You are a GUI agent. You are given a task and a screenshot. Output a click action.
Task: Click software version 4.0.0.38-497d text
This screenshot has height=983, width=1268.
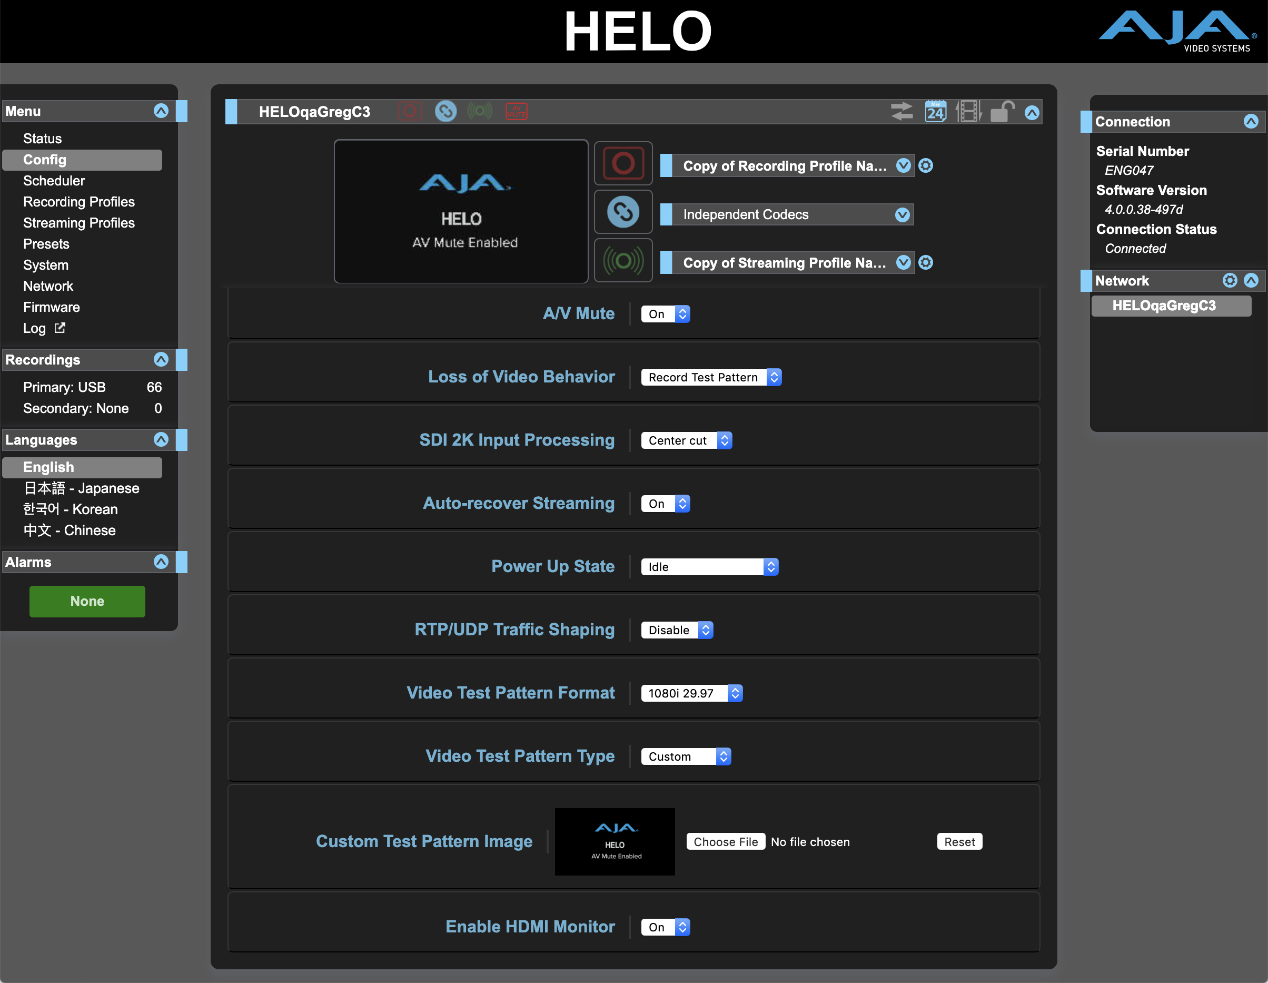(1143, 209)
